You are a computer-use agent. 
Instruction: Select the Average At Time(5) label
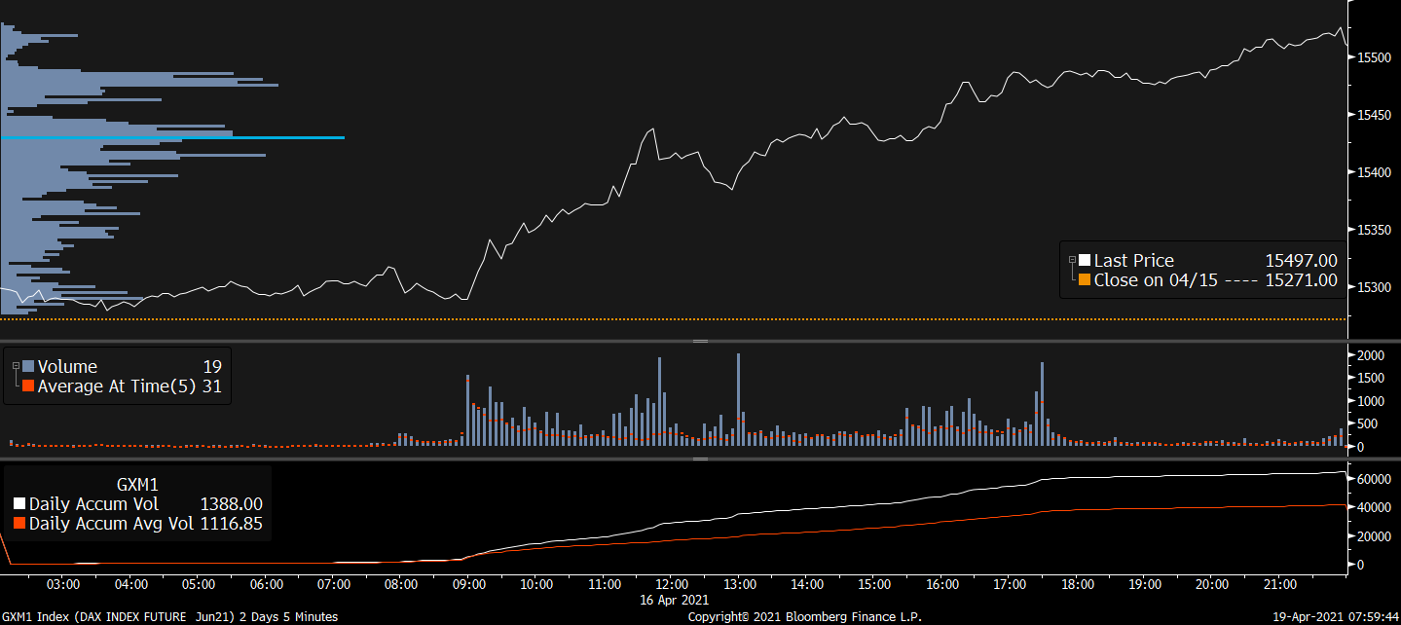point(117,386)
